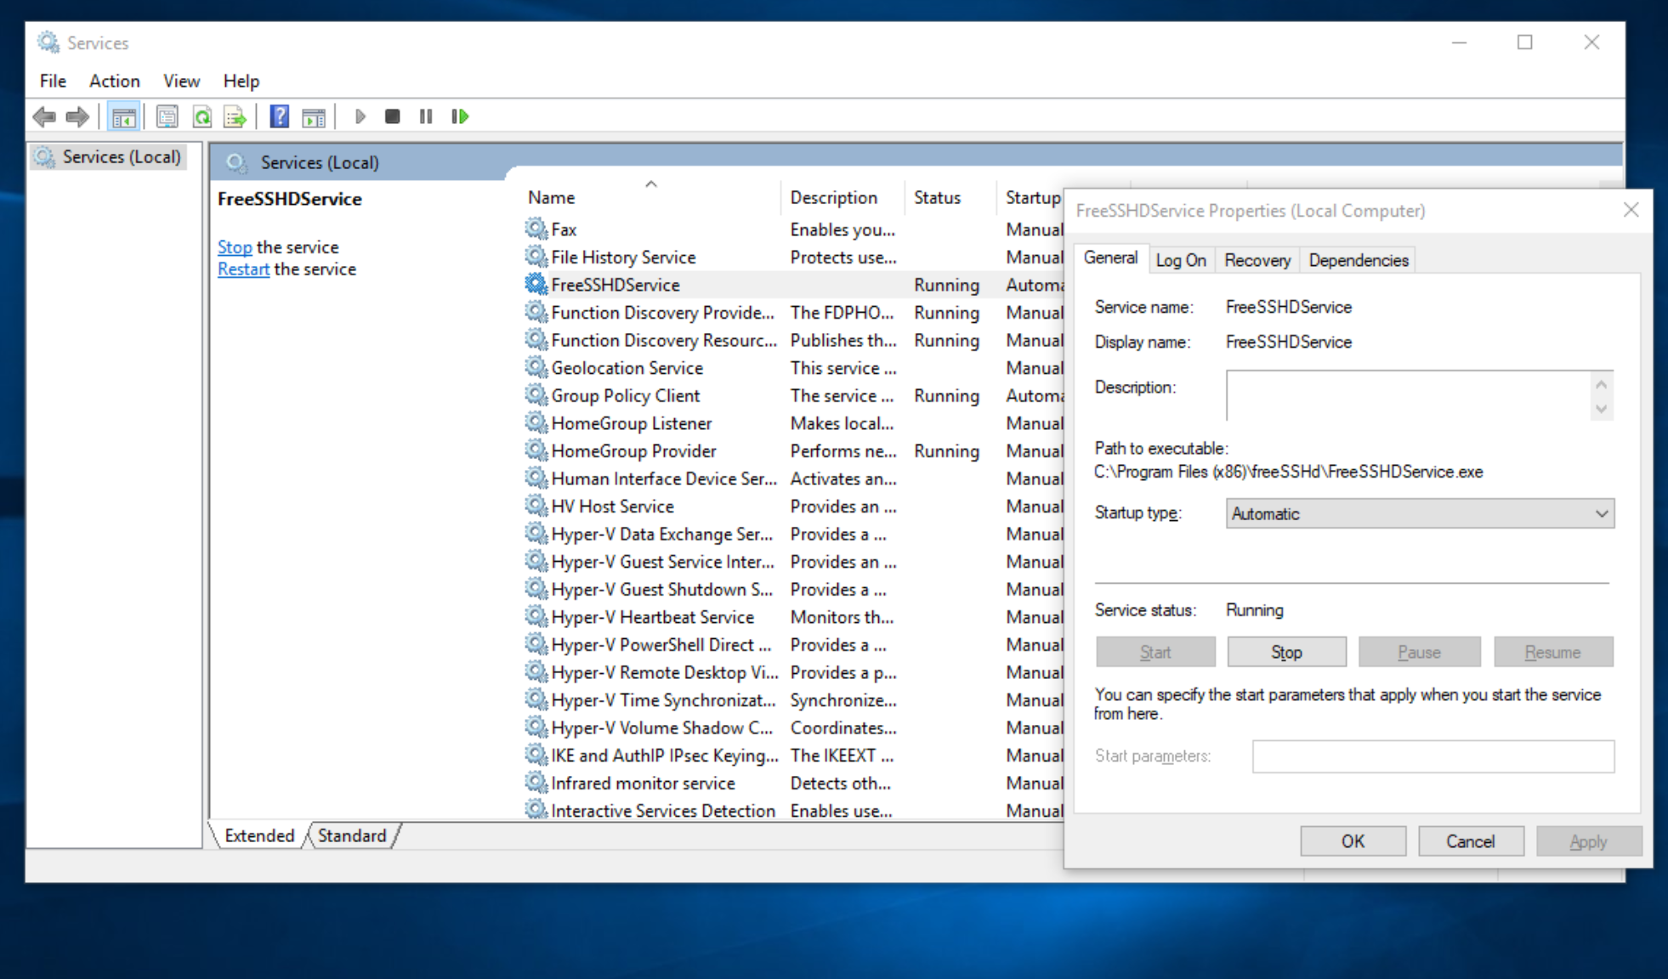Select the Hyper-V Volume Shadow Copy row
Screen dimensions: 1668x979
tap(791, 727)
